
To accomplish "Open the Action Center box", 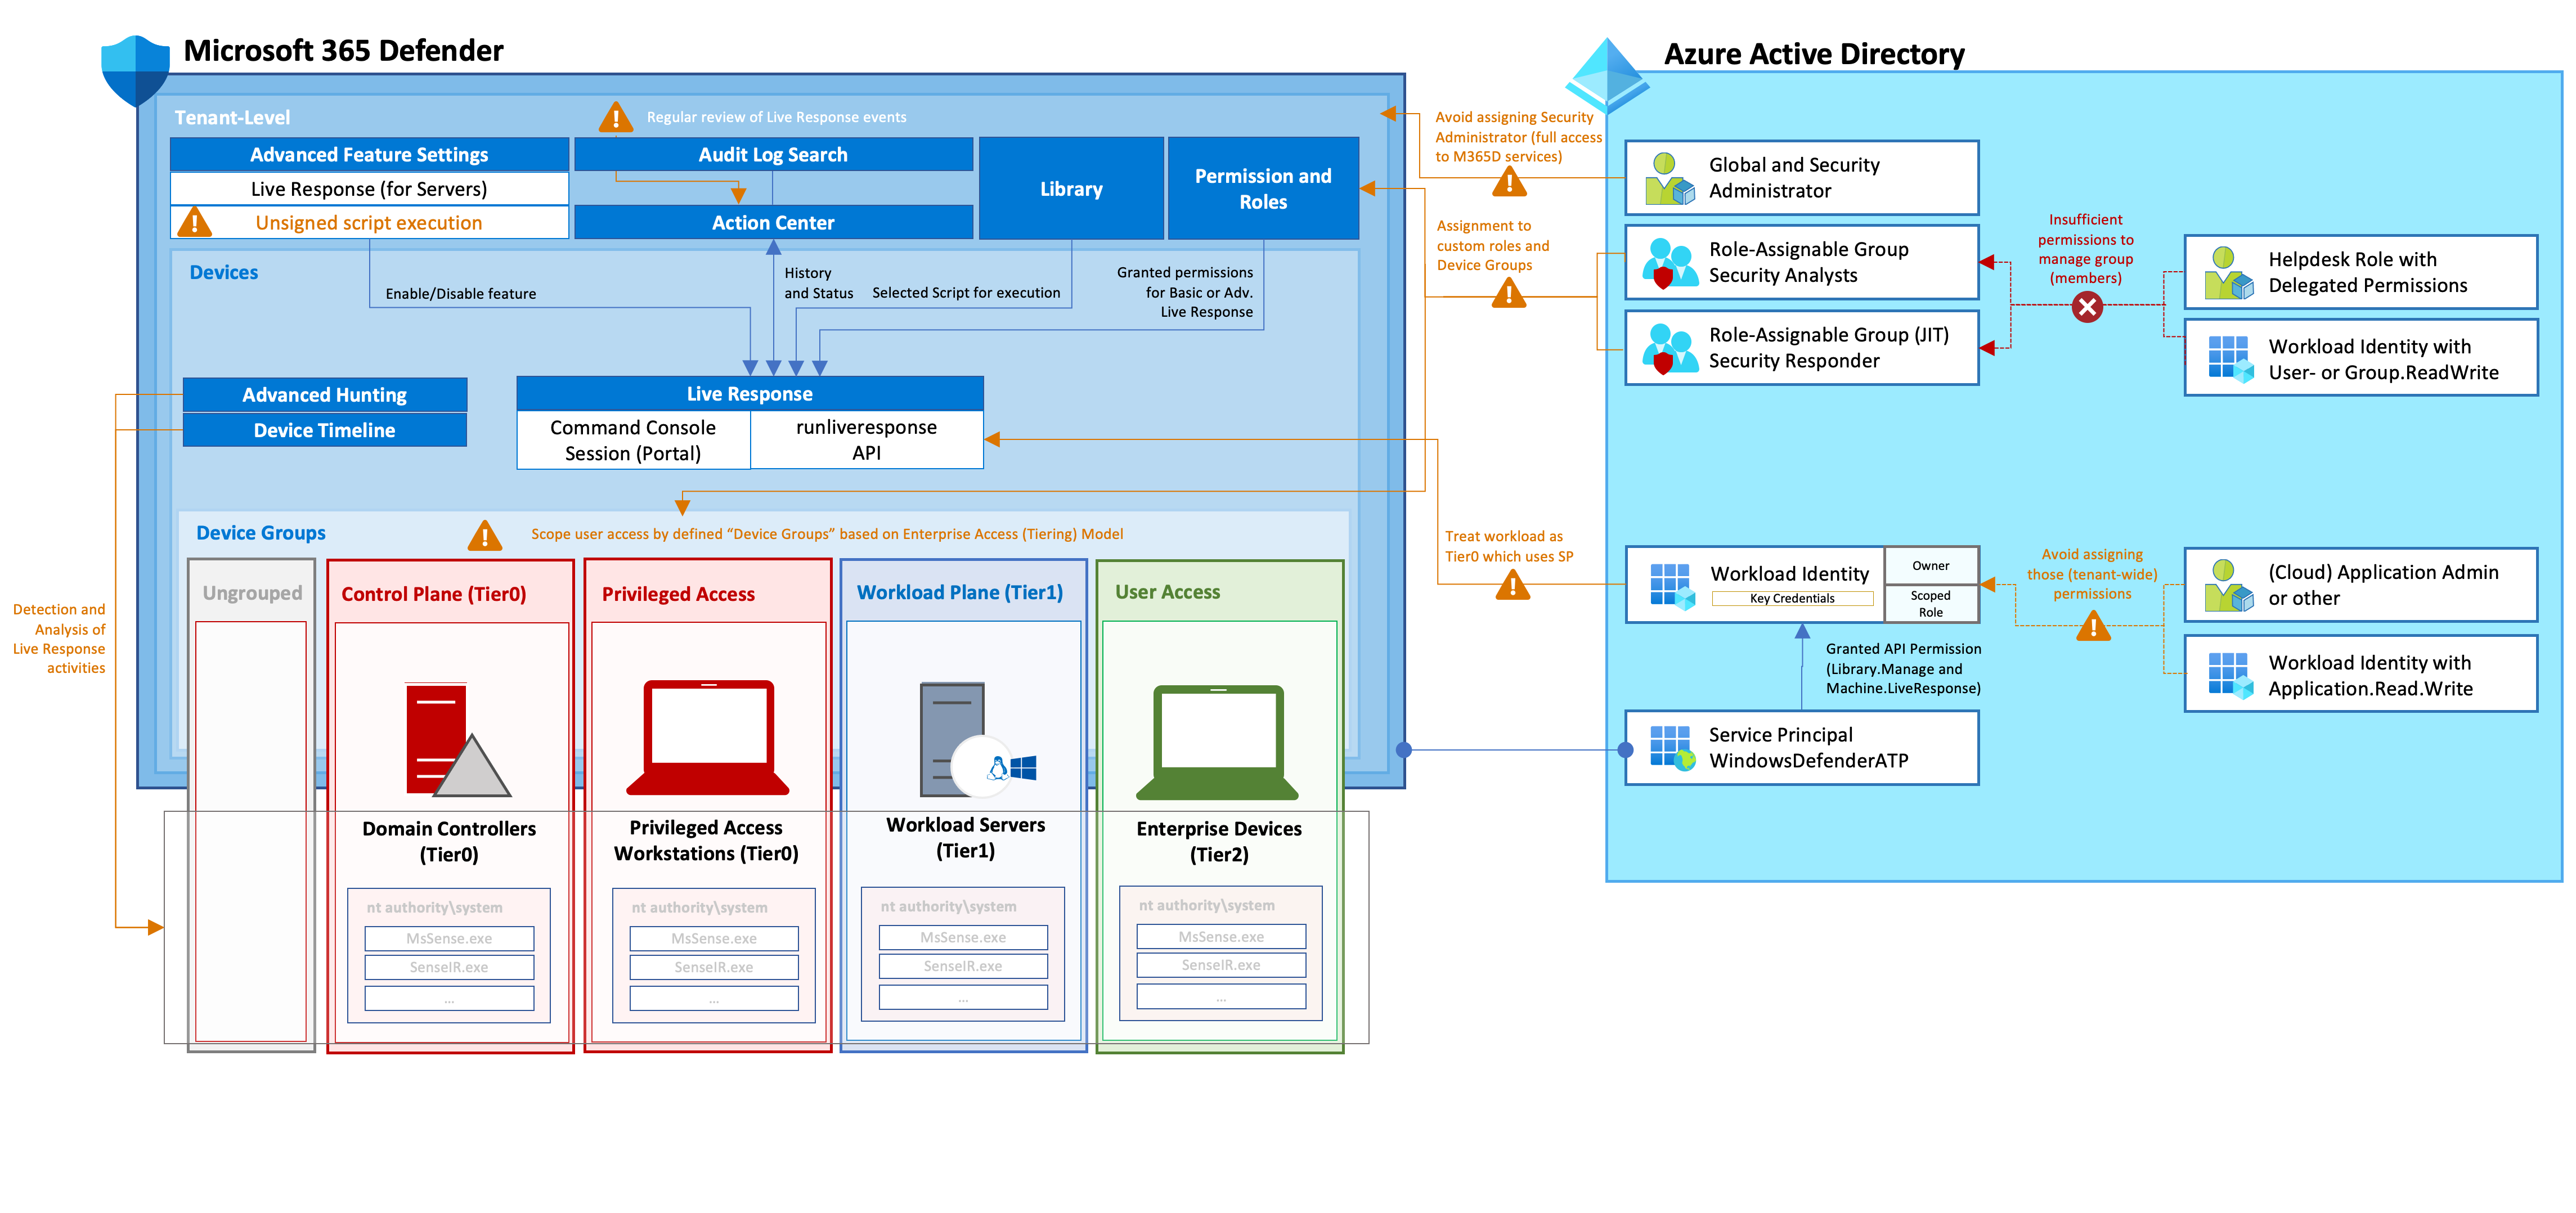I will (773, 223).
